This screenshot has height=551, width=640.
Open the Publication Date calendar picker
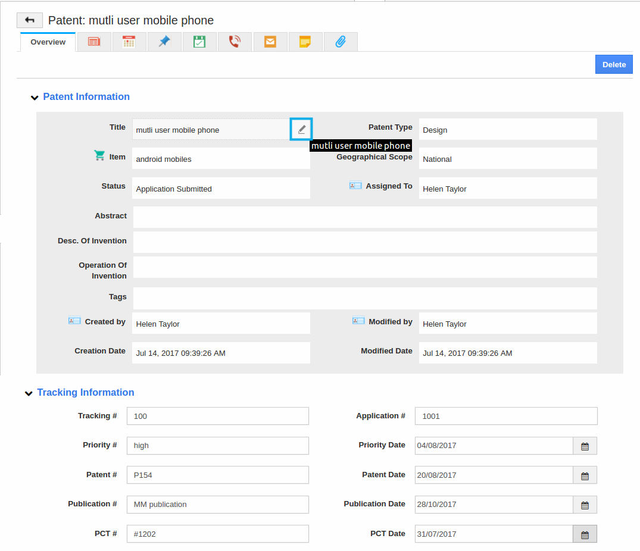(x=585, y=505)
